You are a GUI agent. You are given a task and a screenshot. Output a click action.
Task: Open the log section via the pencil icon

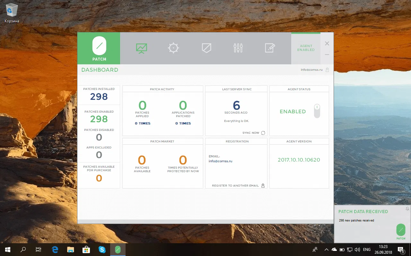(270, 48)
